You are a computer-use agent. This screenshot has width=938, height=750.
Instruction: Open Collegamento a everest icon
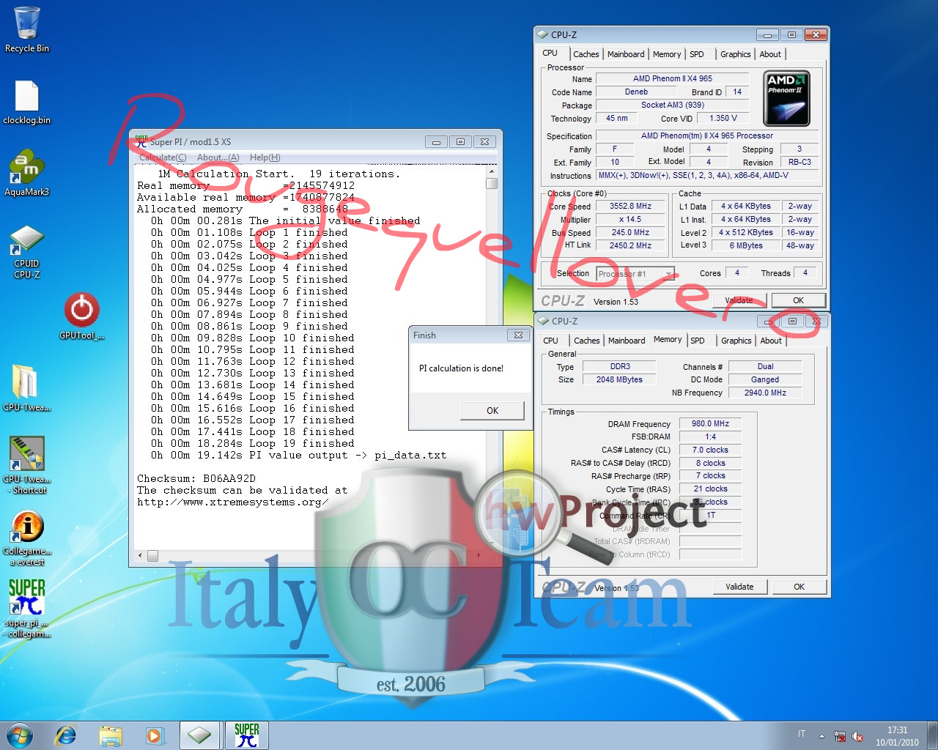click(x=26, y=537)
